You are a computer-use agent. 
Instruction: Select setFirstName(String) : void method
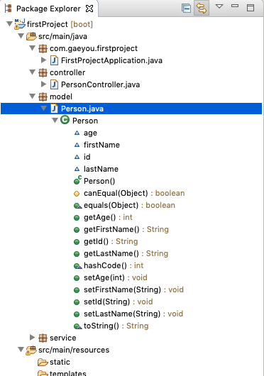point(133,289)
